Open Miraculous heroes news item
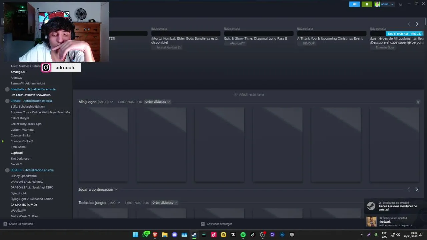The width and height of the screenshot is (427, 240). tap(397, 40)
